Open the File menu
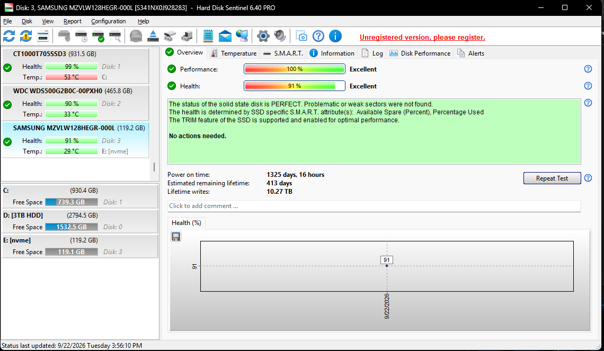The height and width of the screenshot is (351, 604). point(7,21)
